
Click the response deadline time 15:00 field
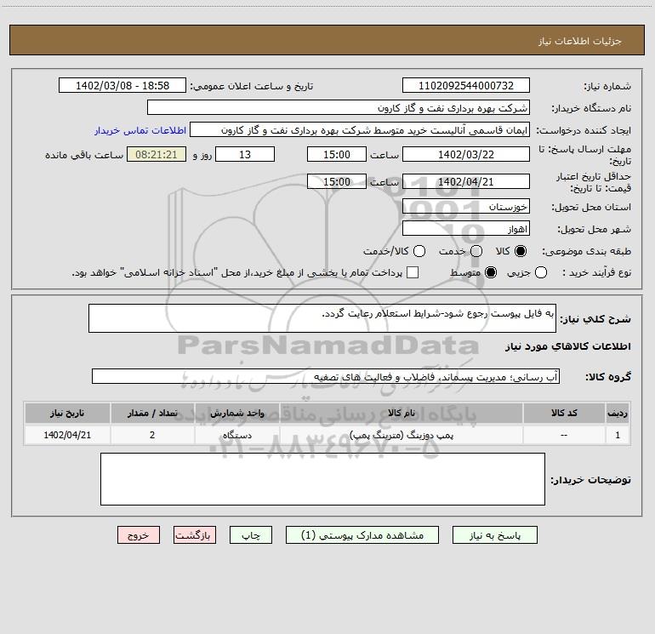[x=337, y=154]
